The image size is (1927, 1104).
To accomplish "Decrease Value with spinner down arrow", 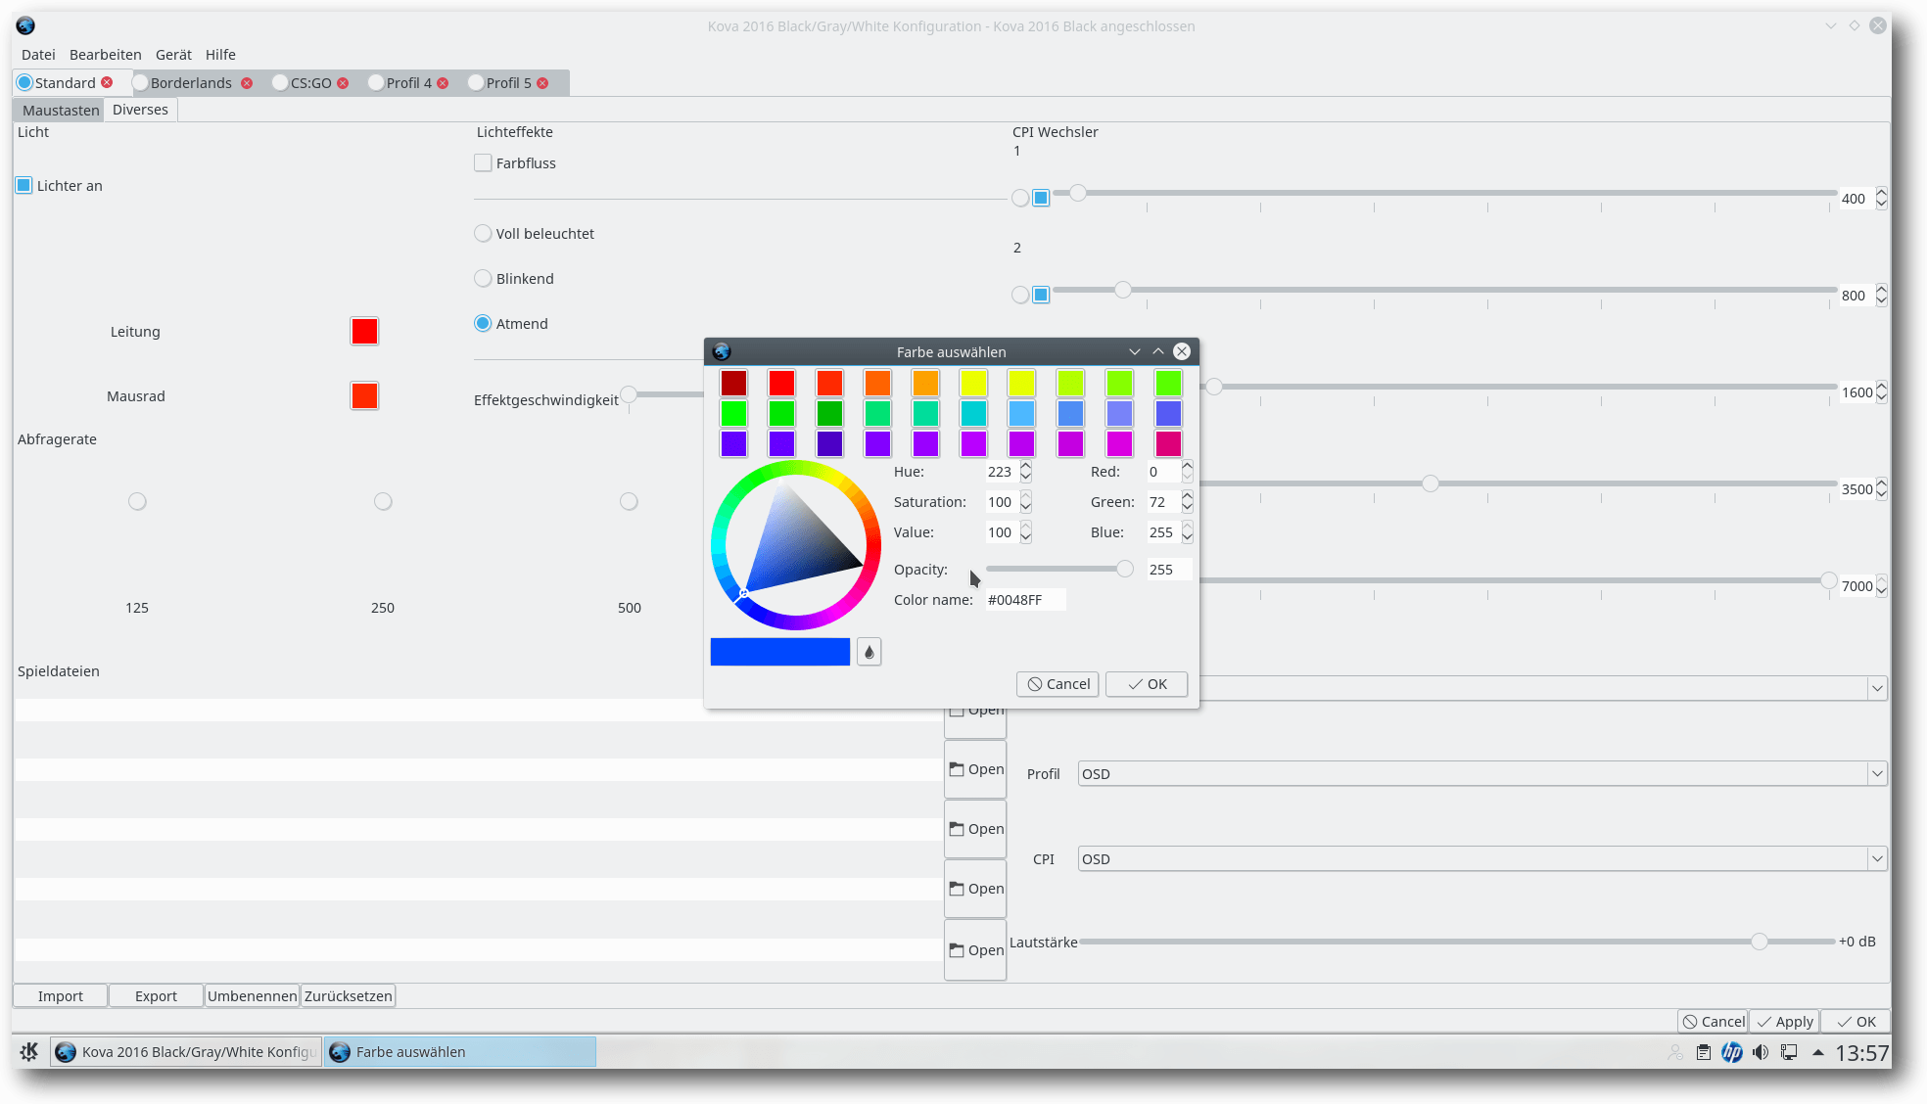I will point(1025,538).
